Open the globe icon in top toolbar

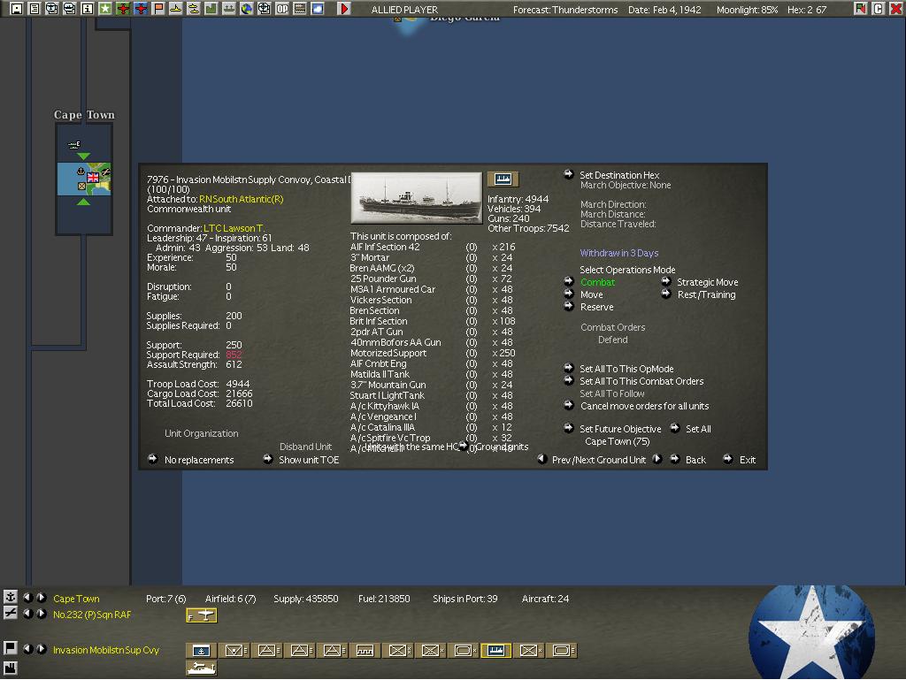[x=247, y=9]
